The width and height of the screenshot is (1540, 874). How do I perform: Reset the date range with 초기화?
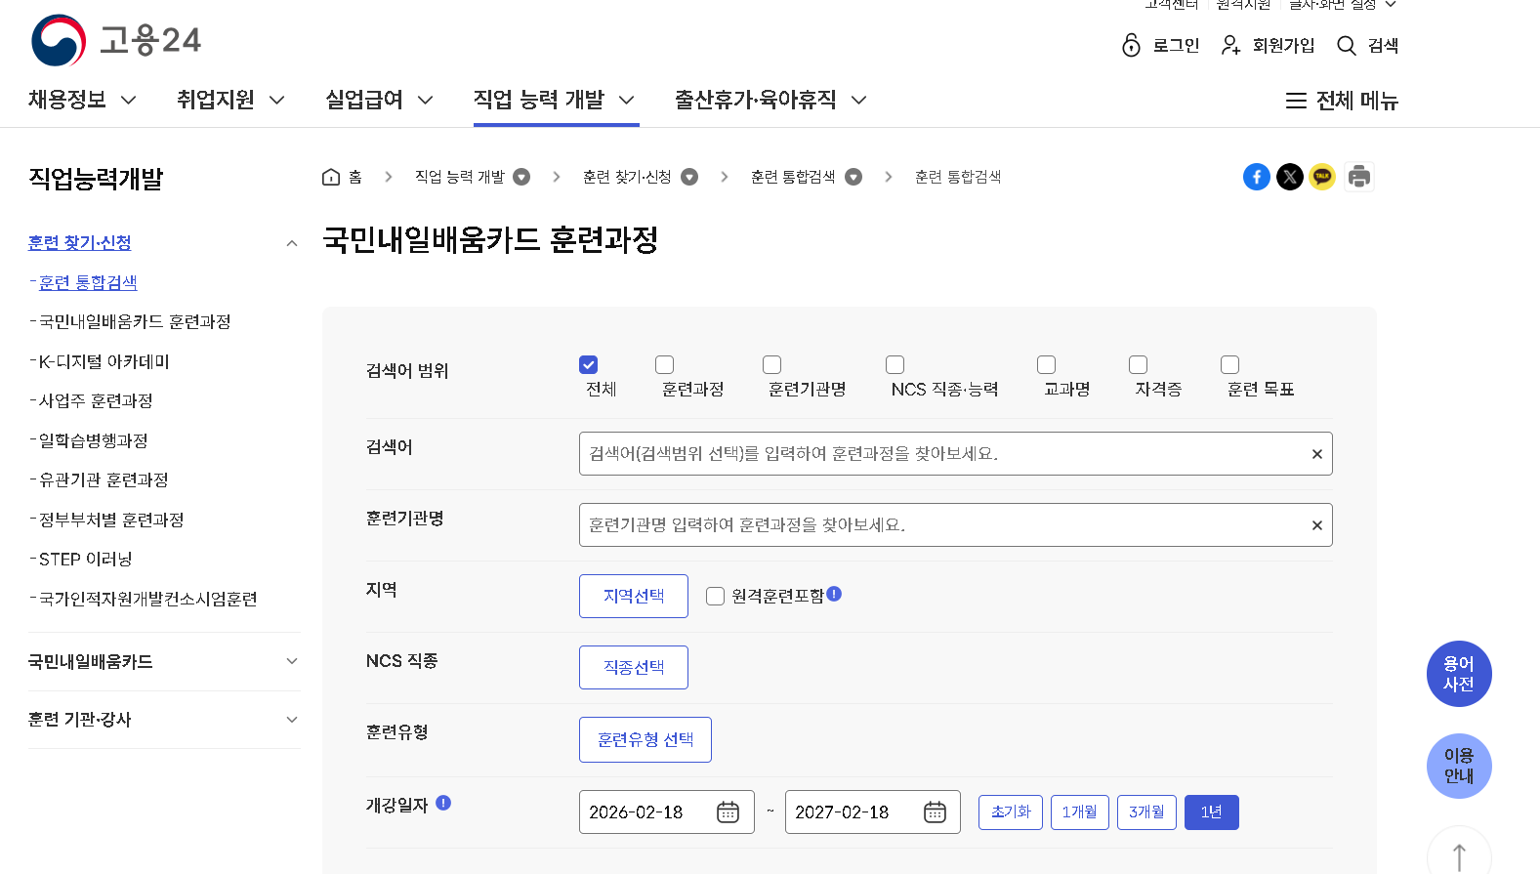[1011, 812]
